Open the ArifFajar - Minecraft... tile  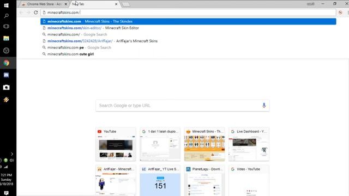(116, 180)
